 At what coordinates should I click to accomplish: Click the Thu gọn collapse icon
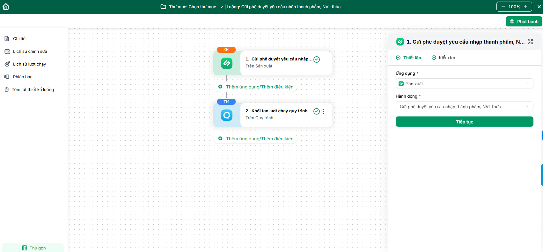pyautogui.click(x=25, y=248)
